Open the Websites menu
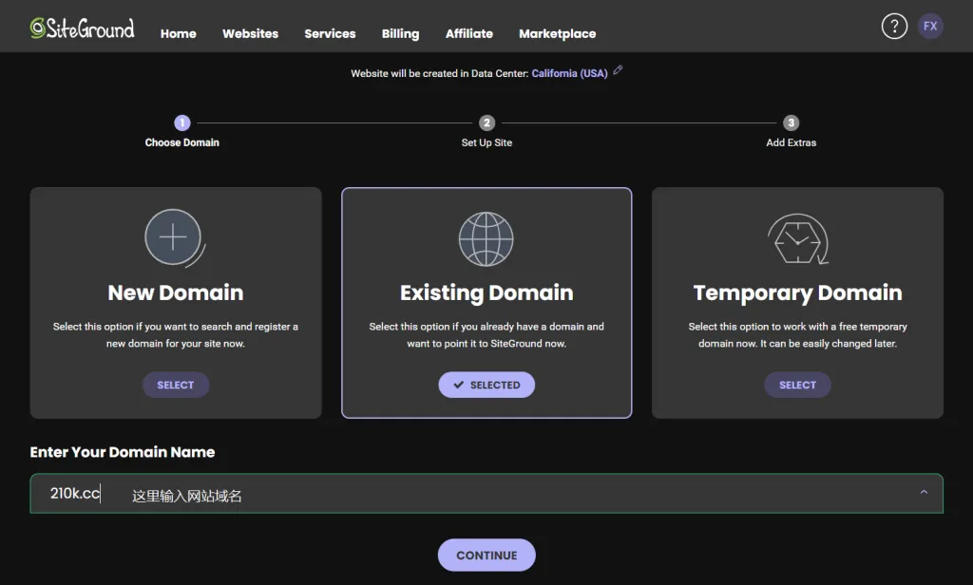 point(250,33)
